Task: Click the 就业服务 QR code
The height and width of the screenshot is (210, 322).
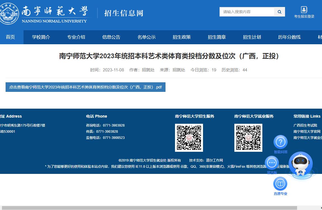Action: pos(248,138)
